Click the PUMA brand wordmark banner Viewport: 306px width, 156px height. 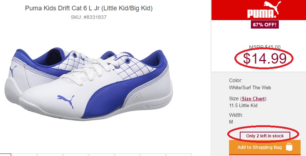pos(258,10)
